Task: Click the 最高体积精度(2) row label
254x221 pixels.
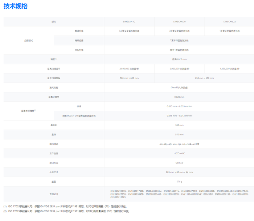Action: coord(29,111)
